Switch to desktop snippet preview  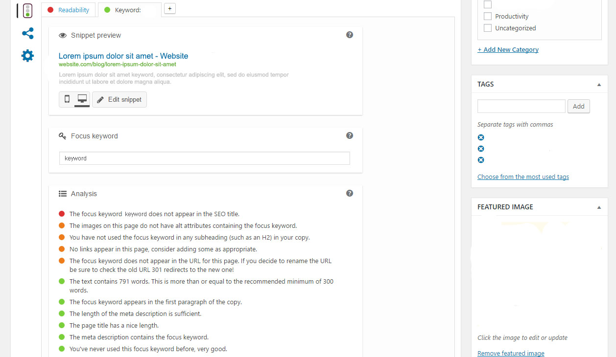tap(82, 99)
